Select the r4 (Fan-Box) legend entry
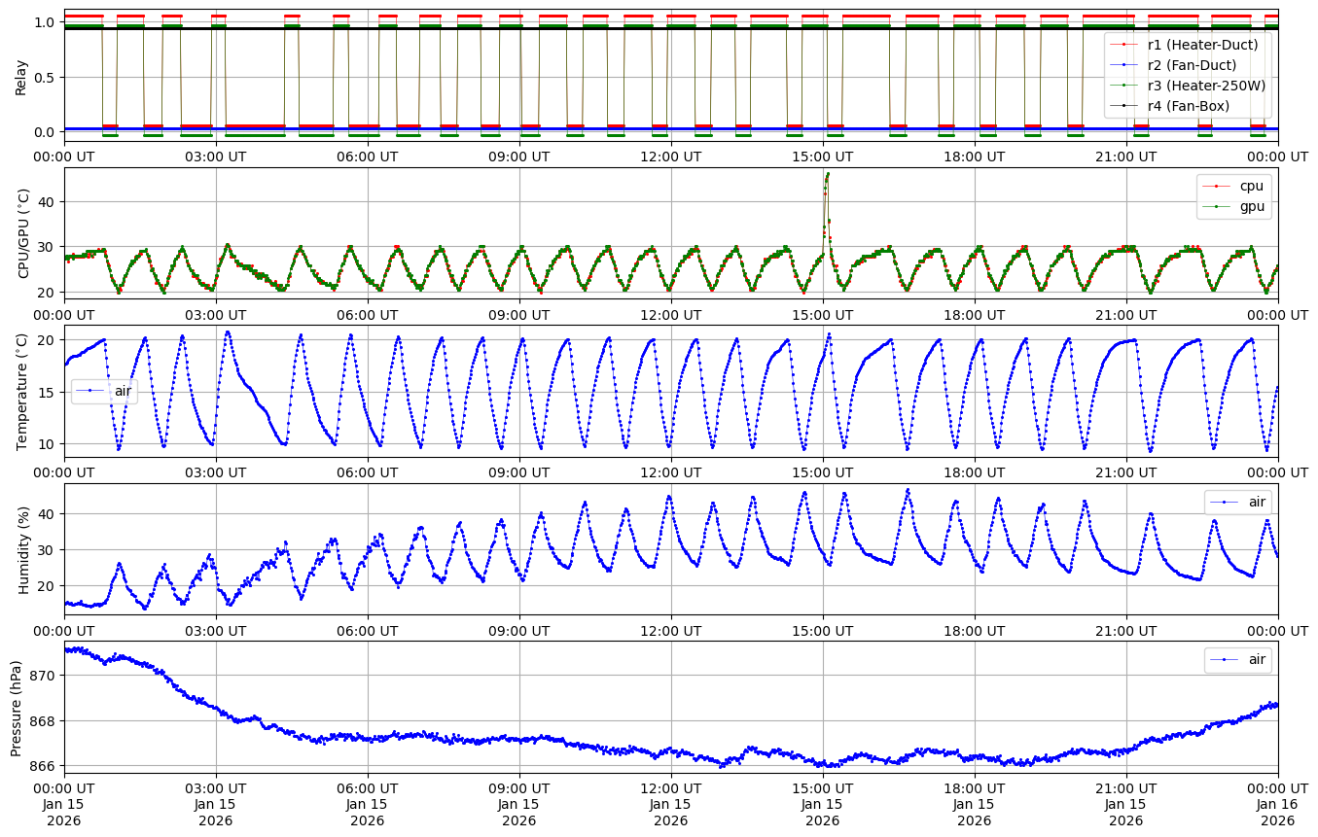1318x837 pixels. coord(1189,105)
